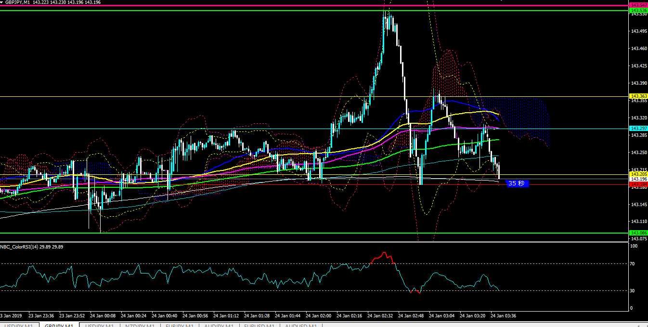Image resolution: width=648 pixels, height=327 pixels.
Task: Click the 143.495 price scale value
Action: point(638,31)
